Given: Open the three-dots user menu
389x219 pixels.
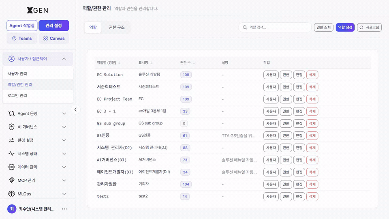Looking at the screenshot, I should [65, 209].
